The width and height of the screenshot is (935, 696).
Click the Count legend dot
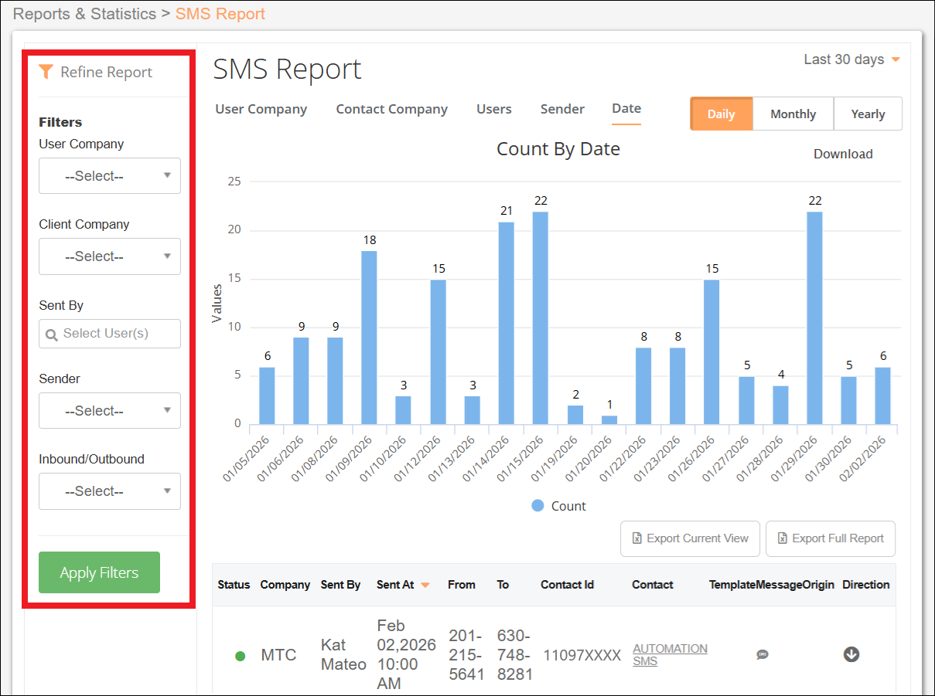coord(538,506)
